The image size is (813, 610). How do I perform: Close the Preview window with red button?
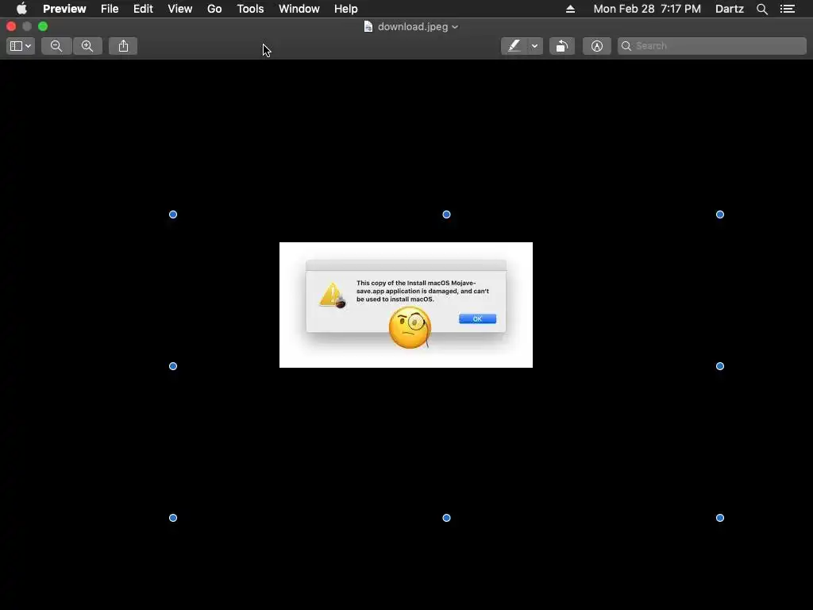(11, 26)
